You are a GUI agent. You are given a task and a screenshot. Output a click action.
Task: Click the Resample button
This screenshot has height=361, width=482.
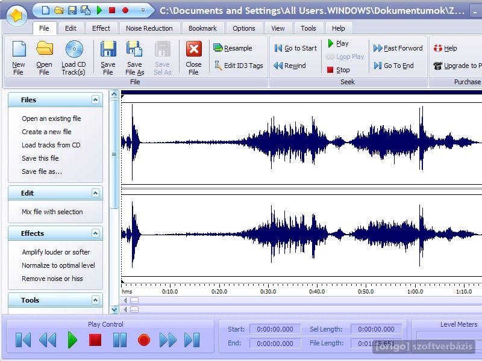(233, 48)
